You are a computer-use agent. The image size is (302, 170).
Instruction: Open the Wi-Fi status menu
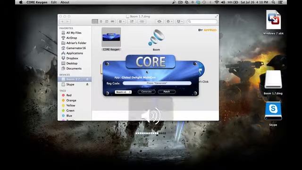click(x=217, y=2)
